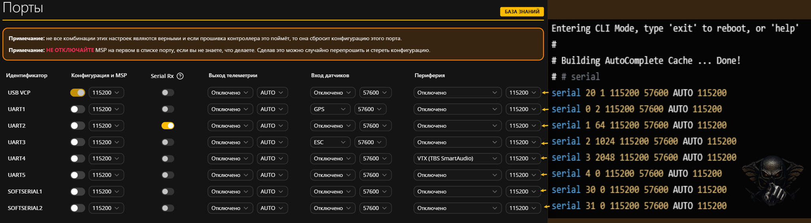Click the UART2 identifier label
This screenshot has height=223, width=811.
coord(17,126)
